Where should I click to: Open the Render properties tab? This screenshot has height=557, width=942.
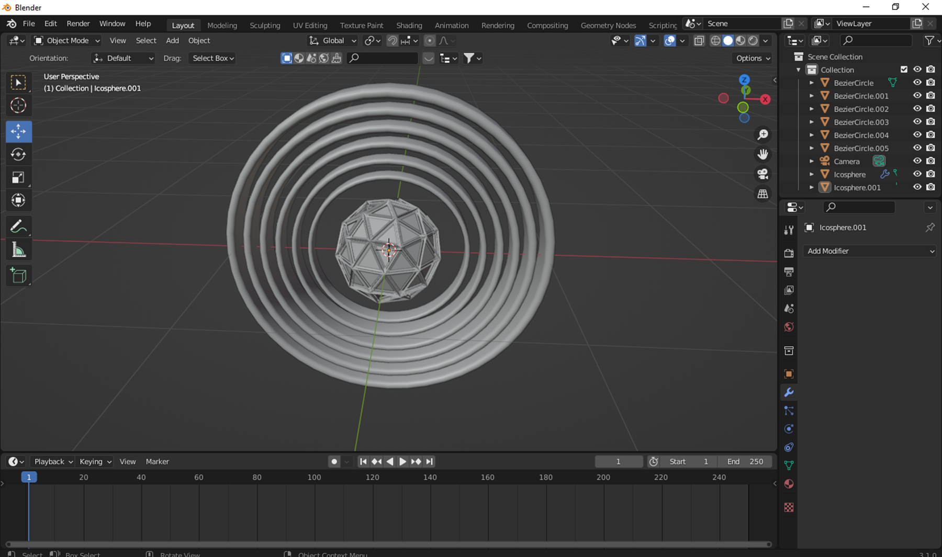point(789,254)
